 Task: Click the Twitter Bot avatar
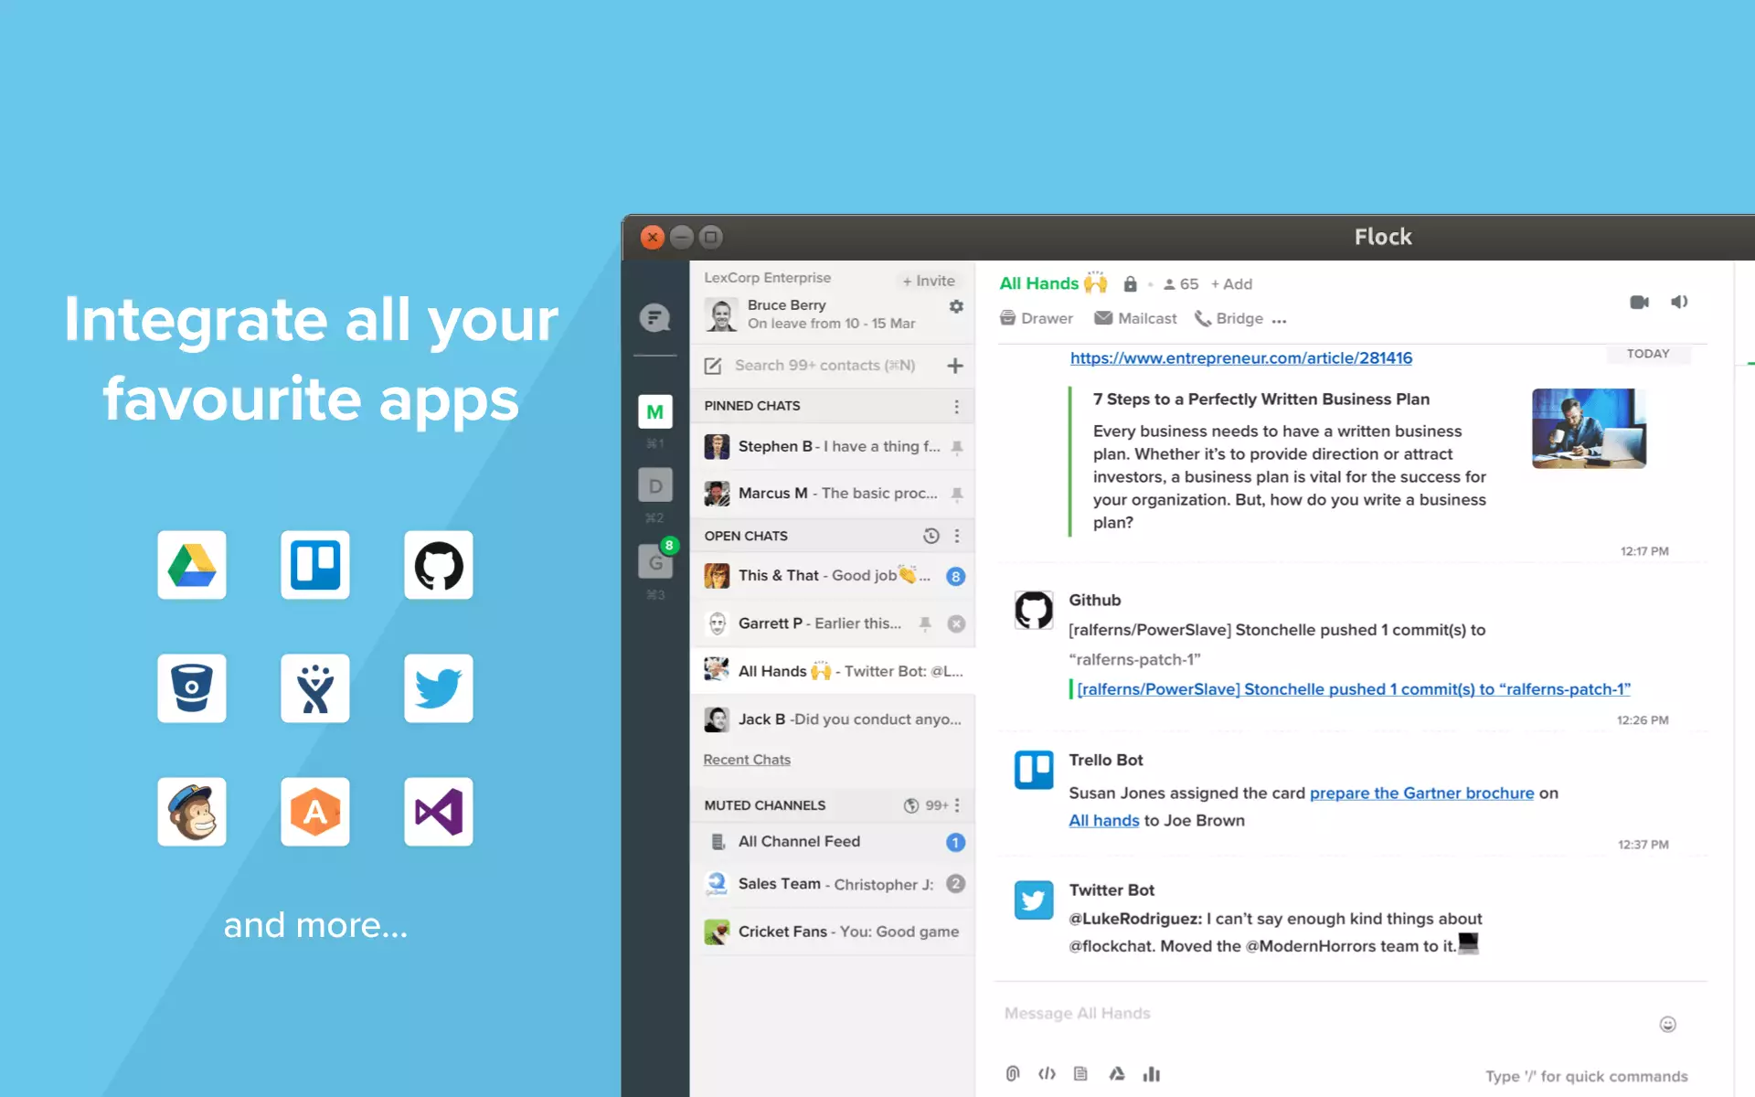1034,900
